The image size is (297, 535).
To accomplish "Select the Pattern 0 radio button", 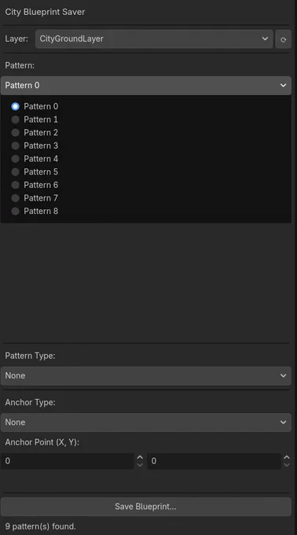I will pos(15,106).
